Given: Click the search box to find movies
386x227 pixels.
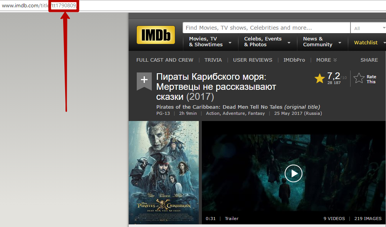Looking at the screenshot, I should tap(266, 28).
